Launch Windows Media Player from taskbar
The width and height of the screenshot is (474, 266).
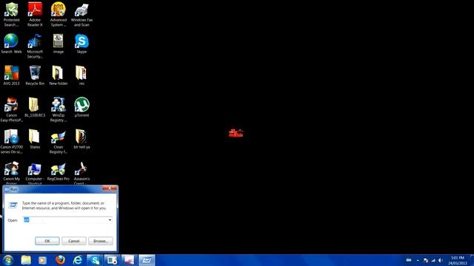point(43,260)
